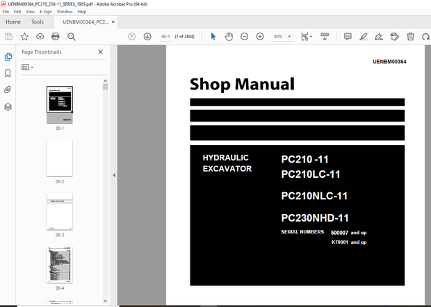
Task: Open the Edit menu
Action: click(17, 12)
